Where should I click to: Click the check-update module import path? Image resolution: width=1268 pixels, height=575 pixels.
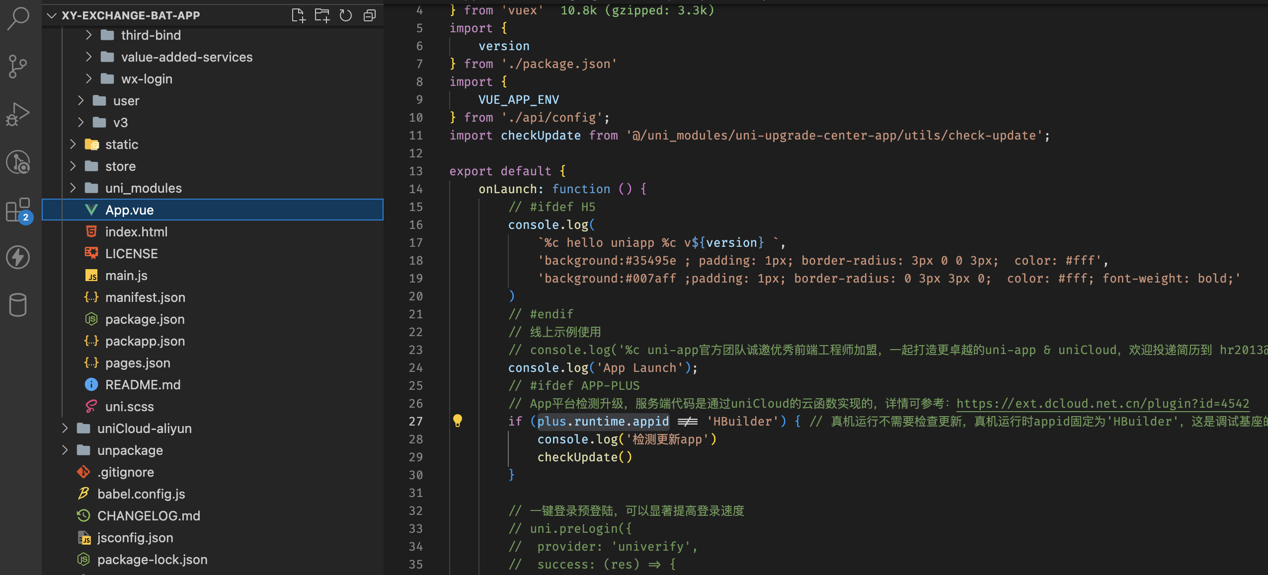(834, 135)
